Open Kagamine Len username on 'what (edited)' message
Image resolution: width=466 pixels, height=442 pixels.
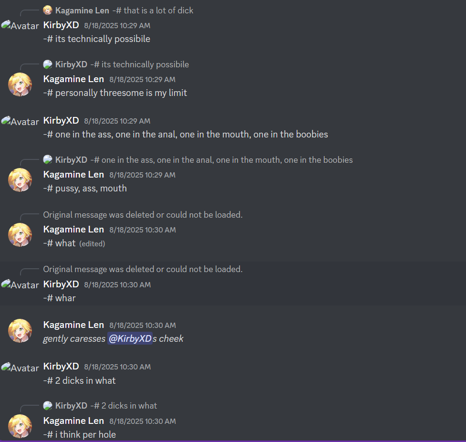tap(74, 229)
